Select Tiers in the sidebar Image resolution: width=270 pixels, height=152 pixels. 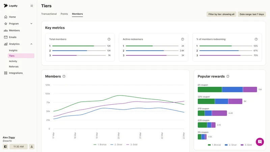tap(21, 56)
